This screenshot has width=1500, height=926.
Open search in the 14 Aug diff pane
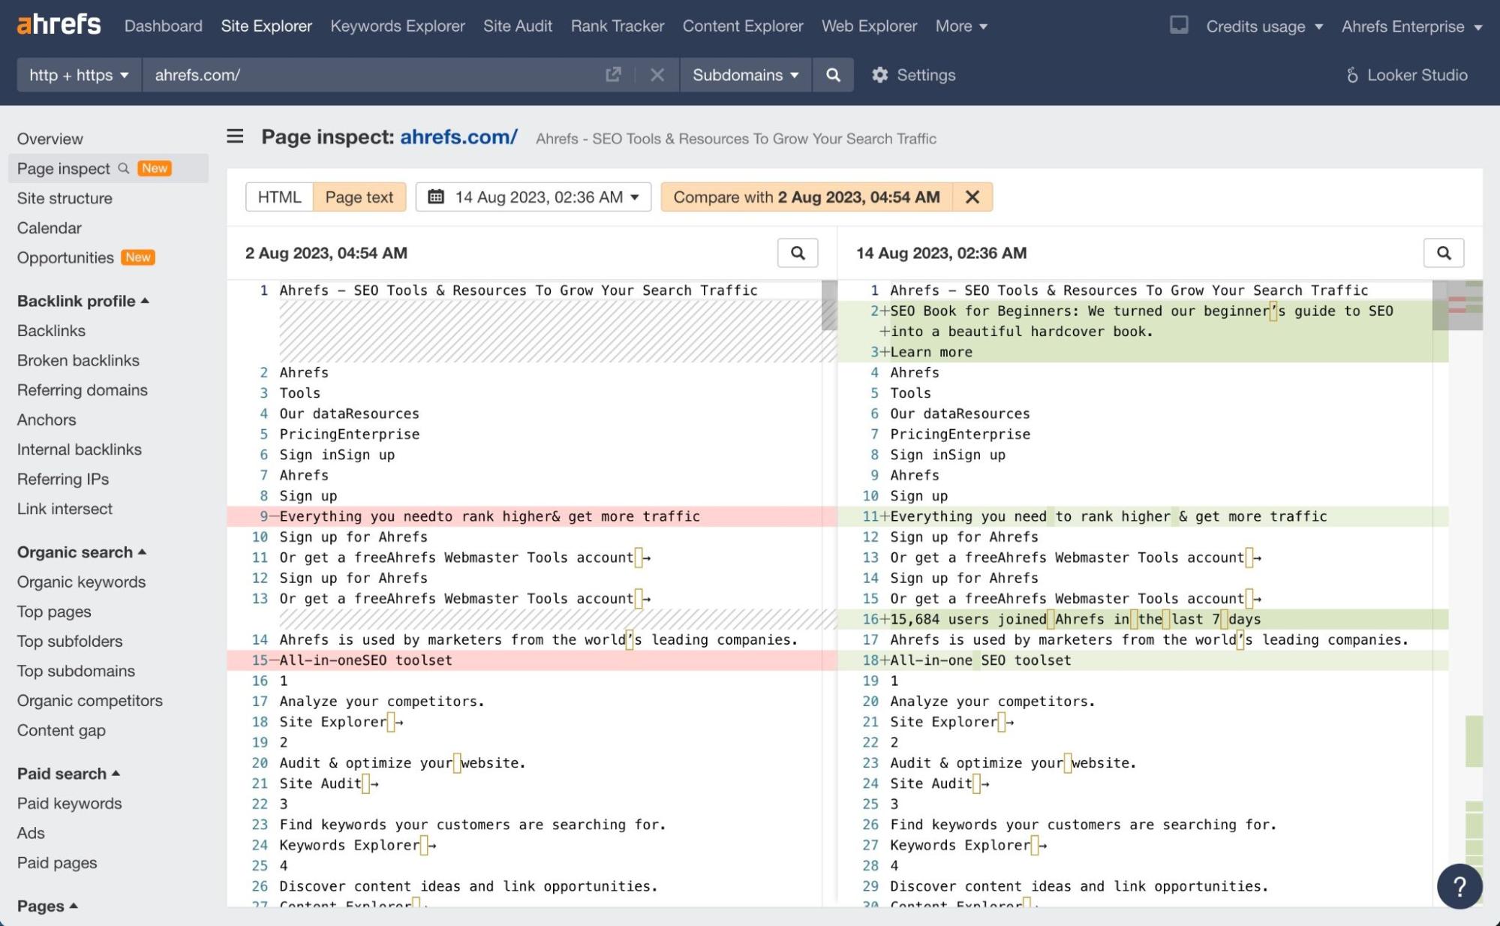point(1444,253)
